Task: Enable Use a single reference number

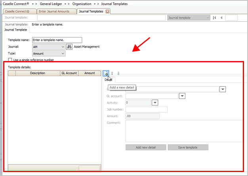Action: click(10, 60)
